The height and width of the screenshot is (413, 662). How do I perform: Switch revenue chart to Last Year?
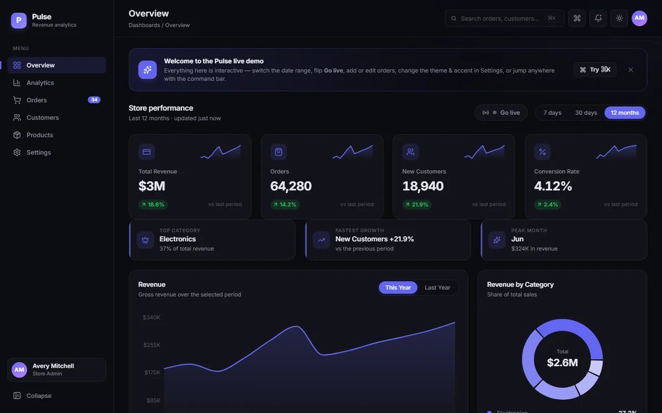[x=437, y=287]
